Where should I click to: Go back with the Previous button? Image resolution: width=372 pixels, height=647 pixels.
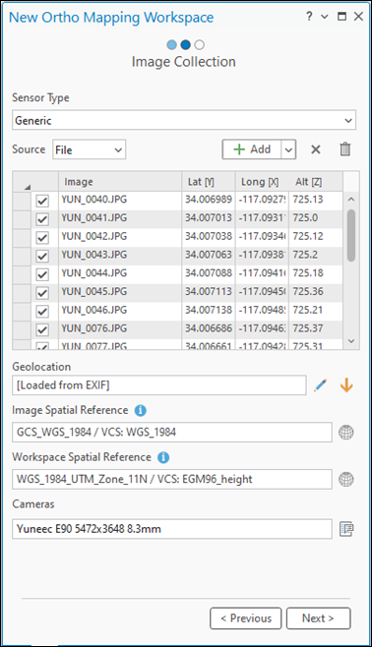pos(246,618)
